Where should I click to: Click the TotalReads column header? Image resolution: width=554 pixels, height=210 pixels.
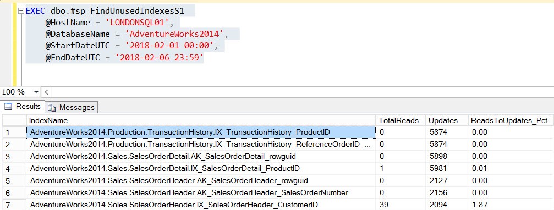click(x=401, y=120)
